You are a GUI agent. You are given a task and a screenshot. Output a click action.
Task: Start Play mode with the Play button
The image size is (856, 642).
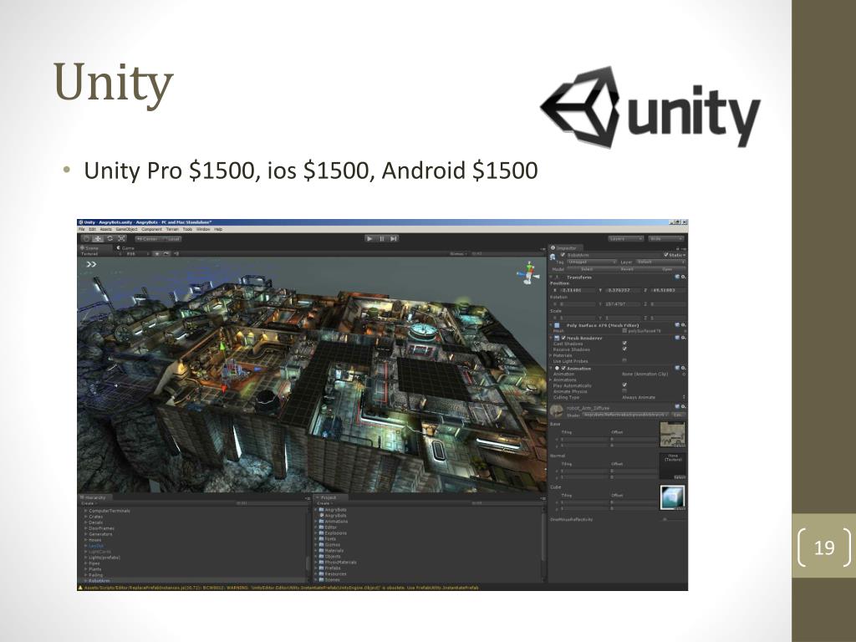tap(369, 238)
